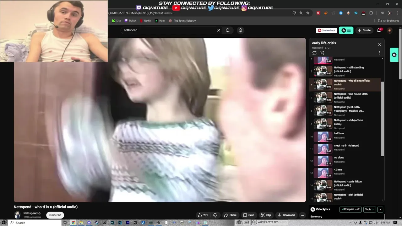
Task: Save the video to a playlist
Action: [249, 215]
